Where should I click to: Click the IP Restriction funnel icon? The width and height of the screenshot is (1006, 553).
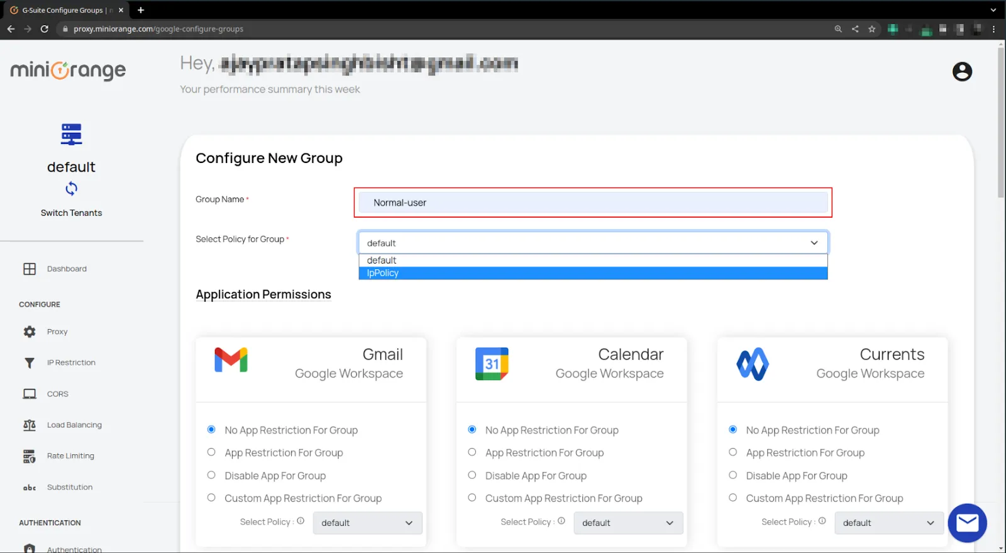point(30,363)
